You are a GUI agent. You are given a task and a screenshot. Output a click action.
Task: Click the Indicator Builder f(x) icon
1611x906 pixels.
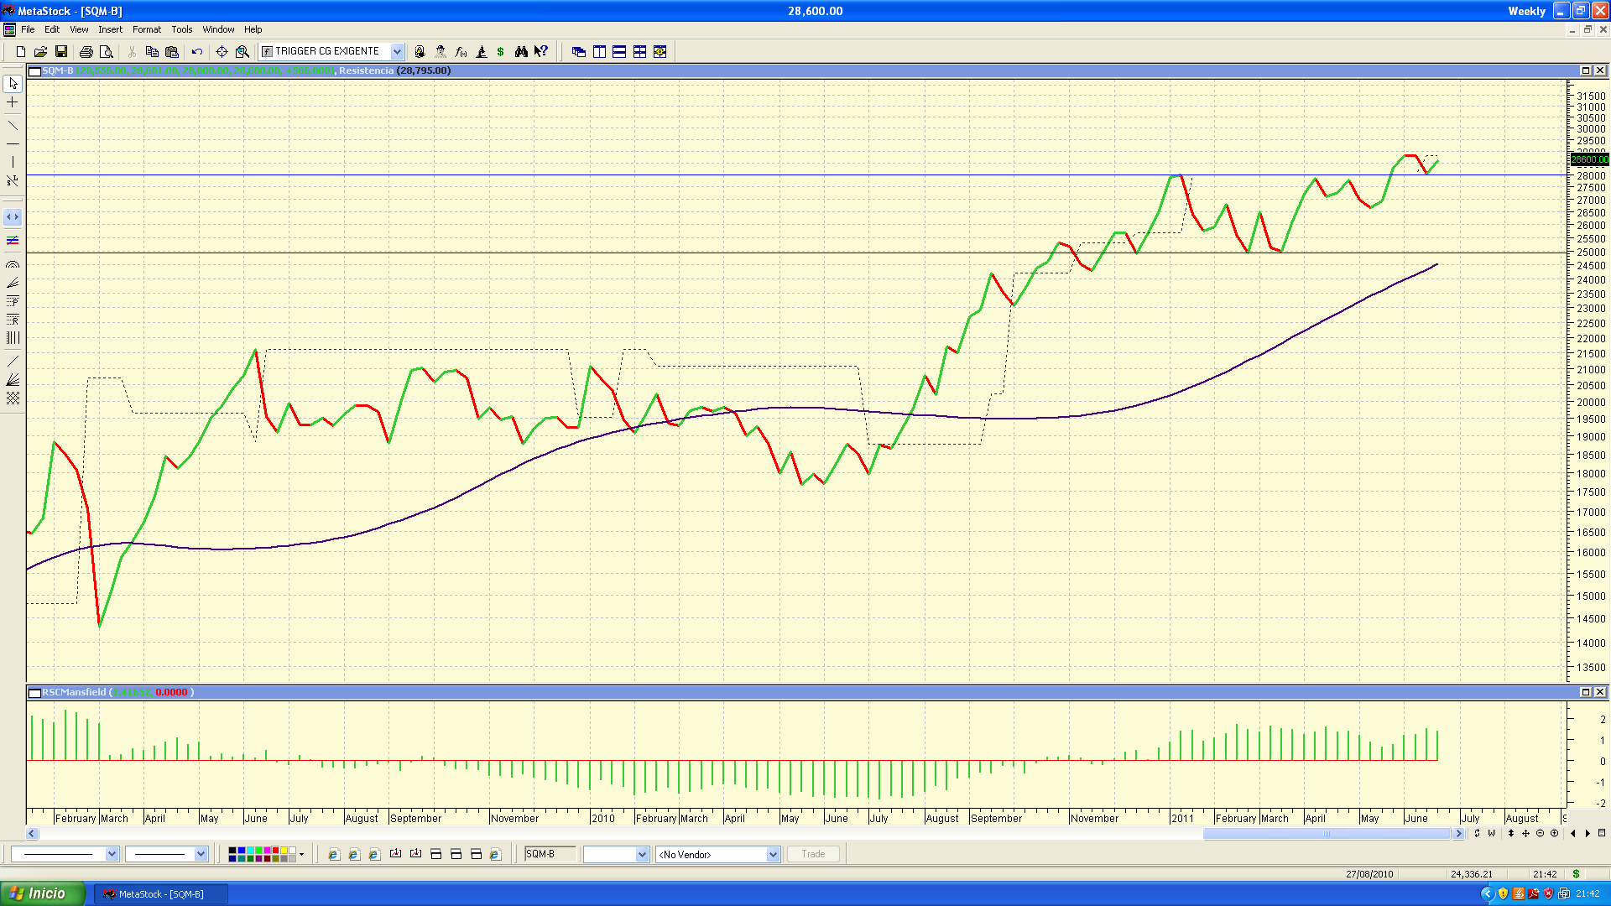[461, 52]
